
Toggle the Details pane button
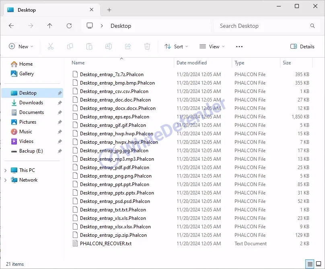pyautogui.click(x=302, y=46)
